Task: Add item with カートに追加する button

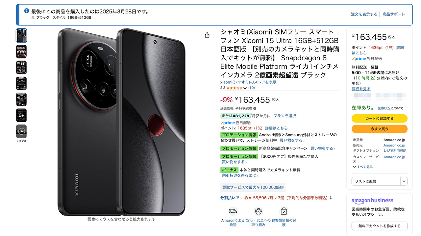Action: tap(379, 118)
